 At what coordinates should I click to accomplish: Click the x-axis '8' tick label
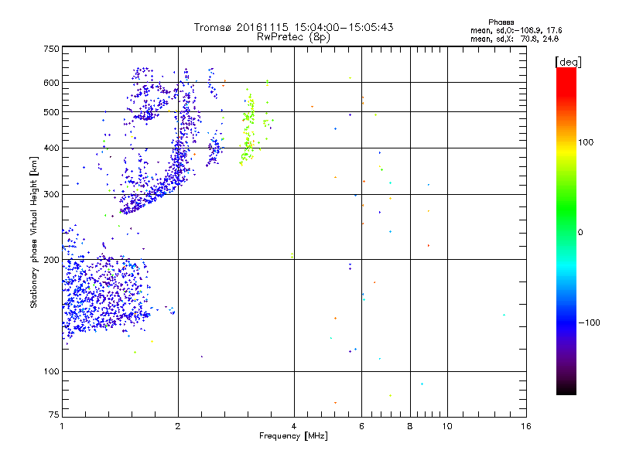click(x=410, y=426)
